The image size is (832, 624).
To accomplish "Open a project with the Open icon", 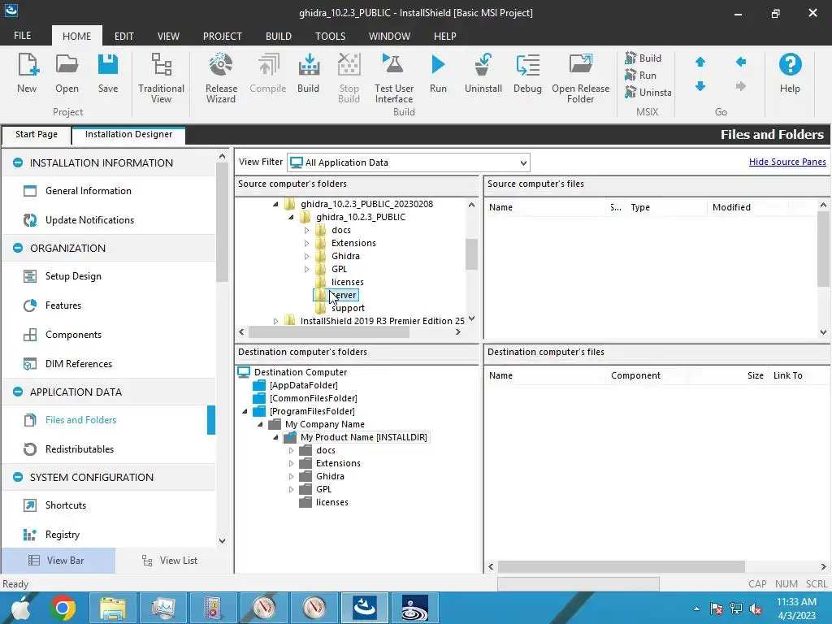I will (x=67, y=73).
